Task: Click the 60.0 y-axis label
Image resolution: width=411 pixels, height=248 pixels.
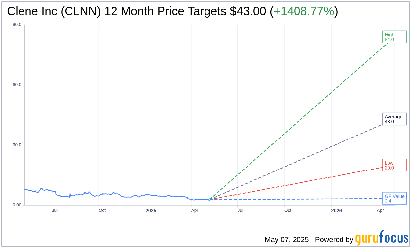Action: 17,85
